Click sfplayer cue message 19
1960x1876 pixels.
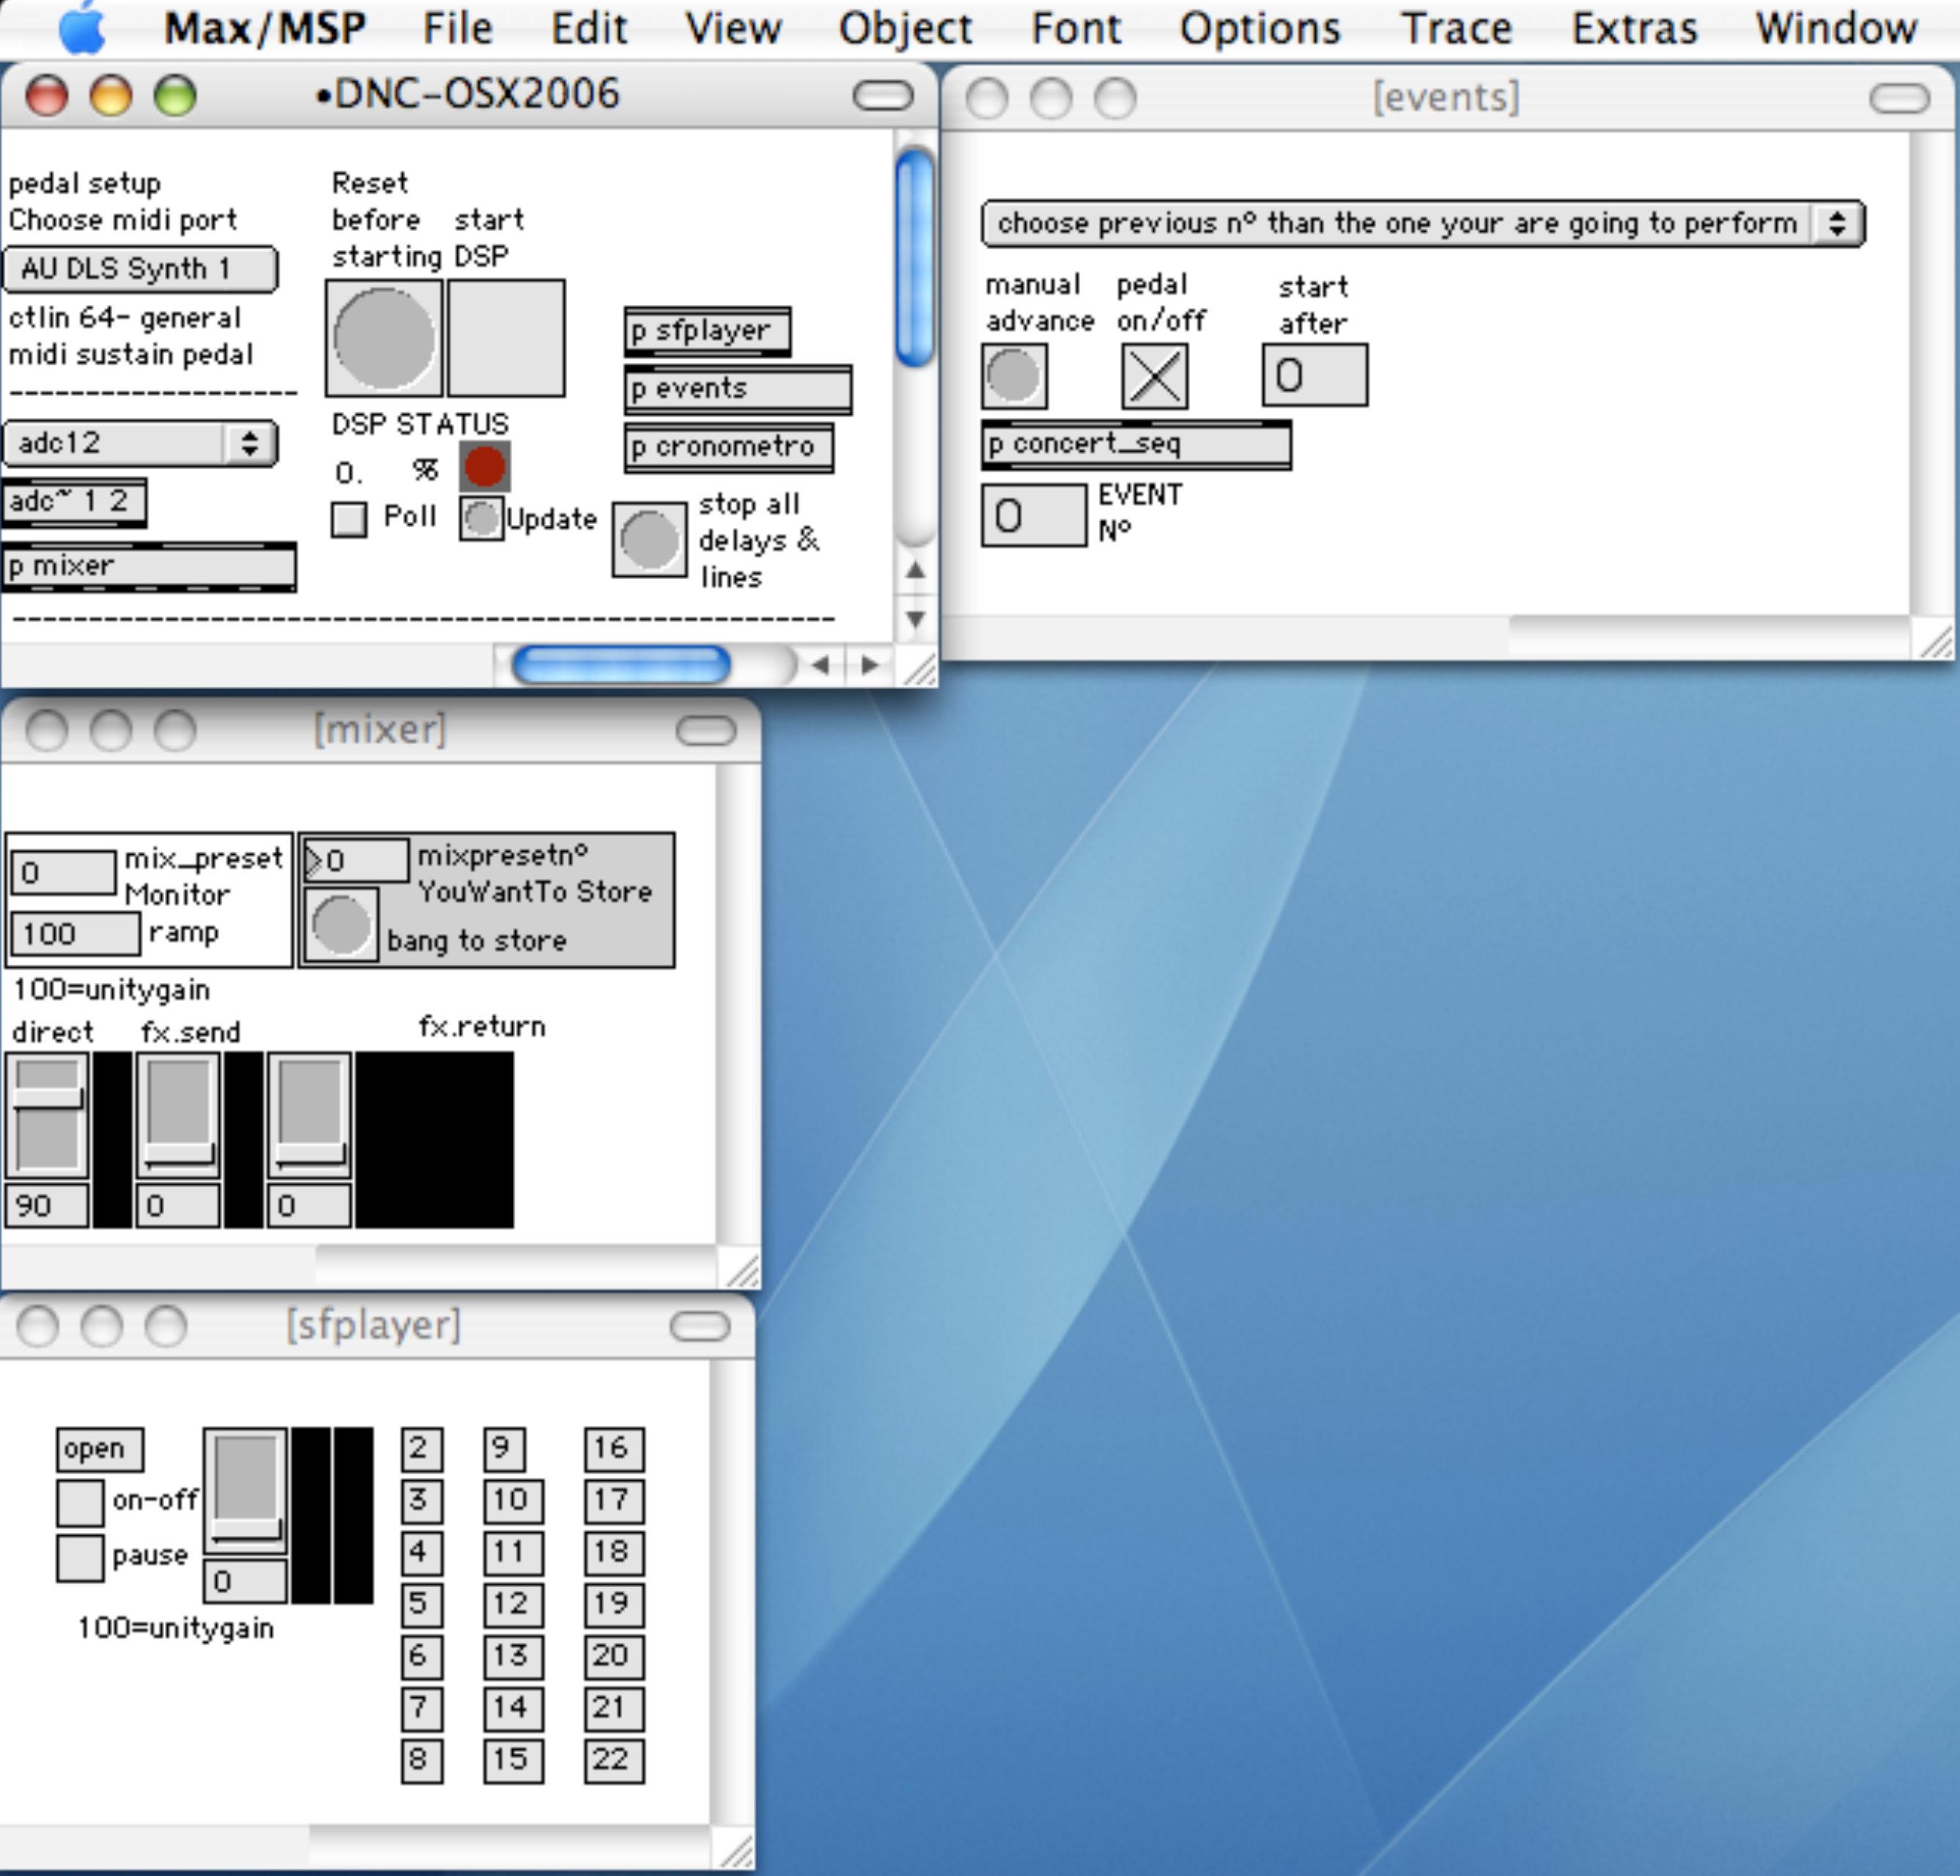tap(614, 1605)
